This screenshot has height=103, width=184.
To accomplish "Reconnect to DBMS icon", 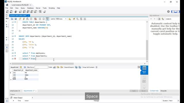I will pyautogui.click(x=45, y=11).
